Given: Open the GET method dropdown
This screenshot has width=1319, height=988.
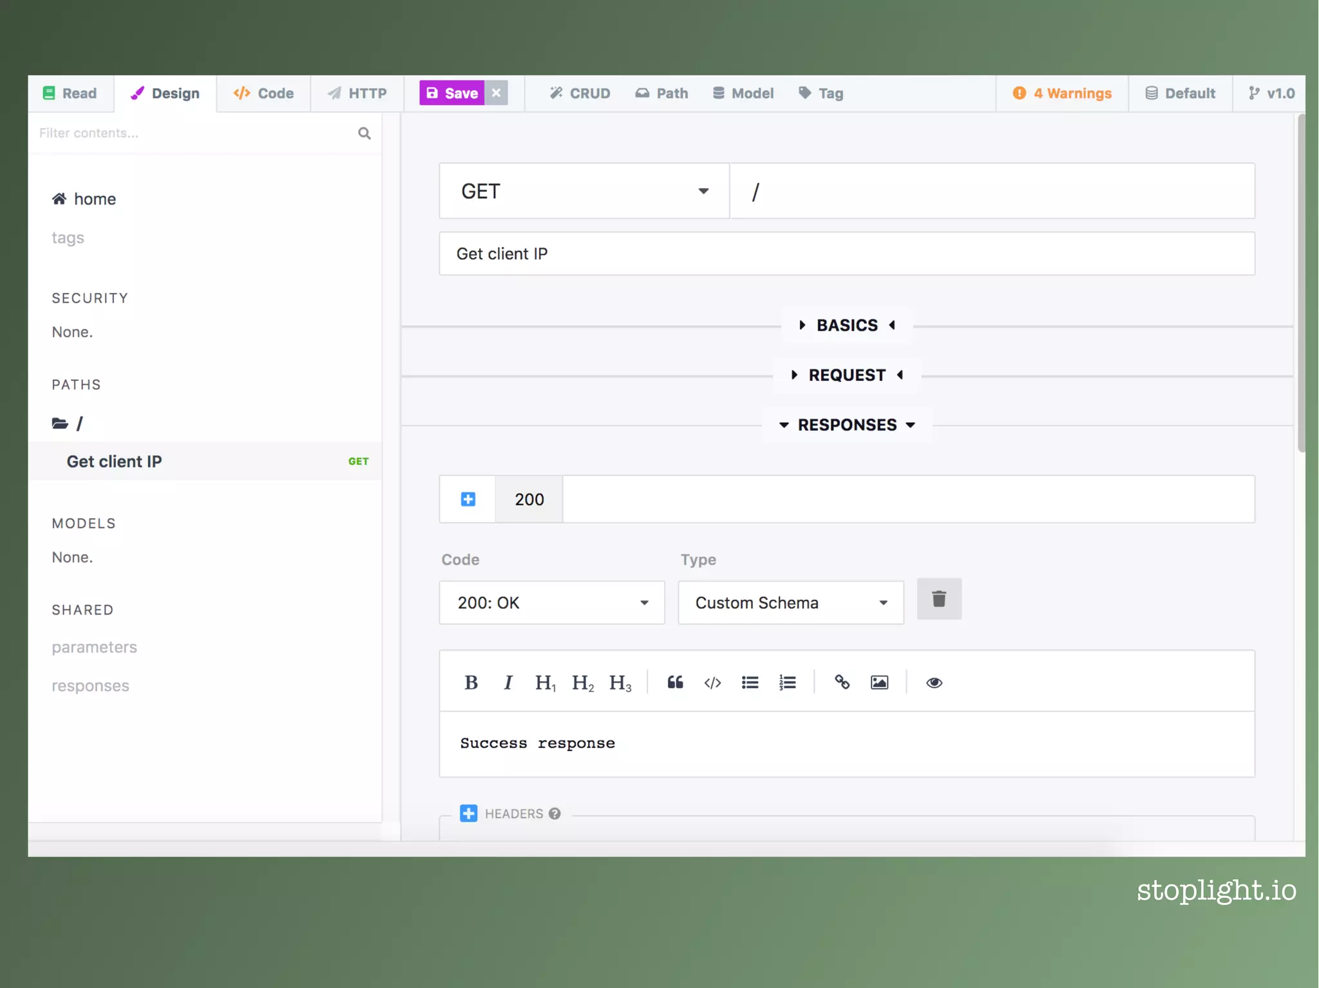Looking at the screenshot, I should coord(584,191).
